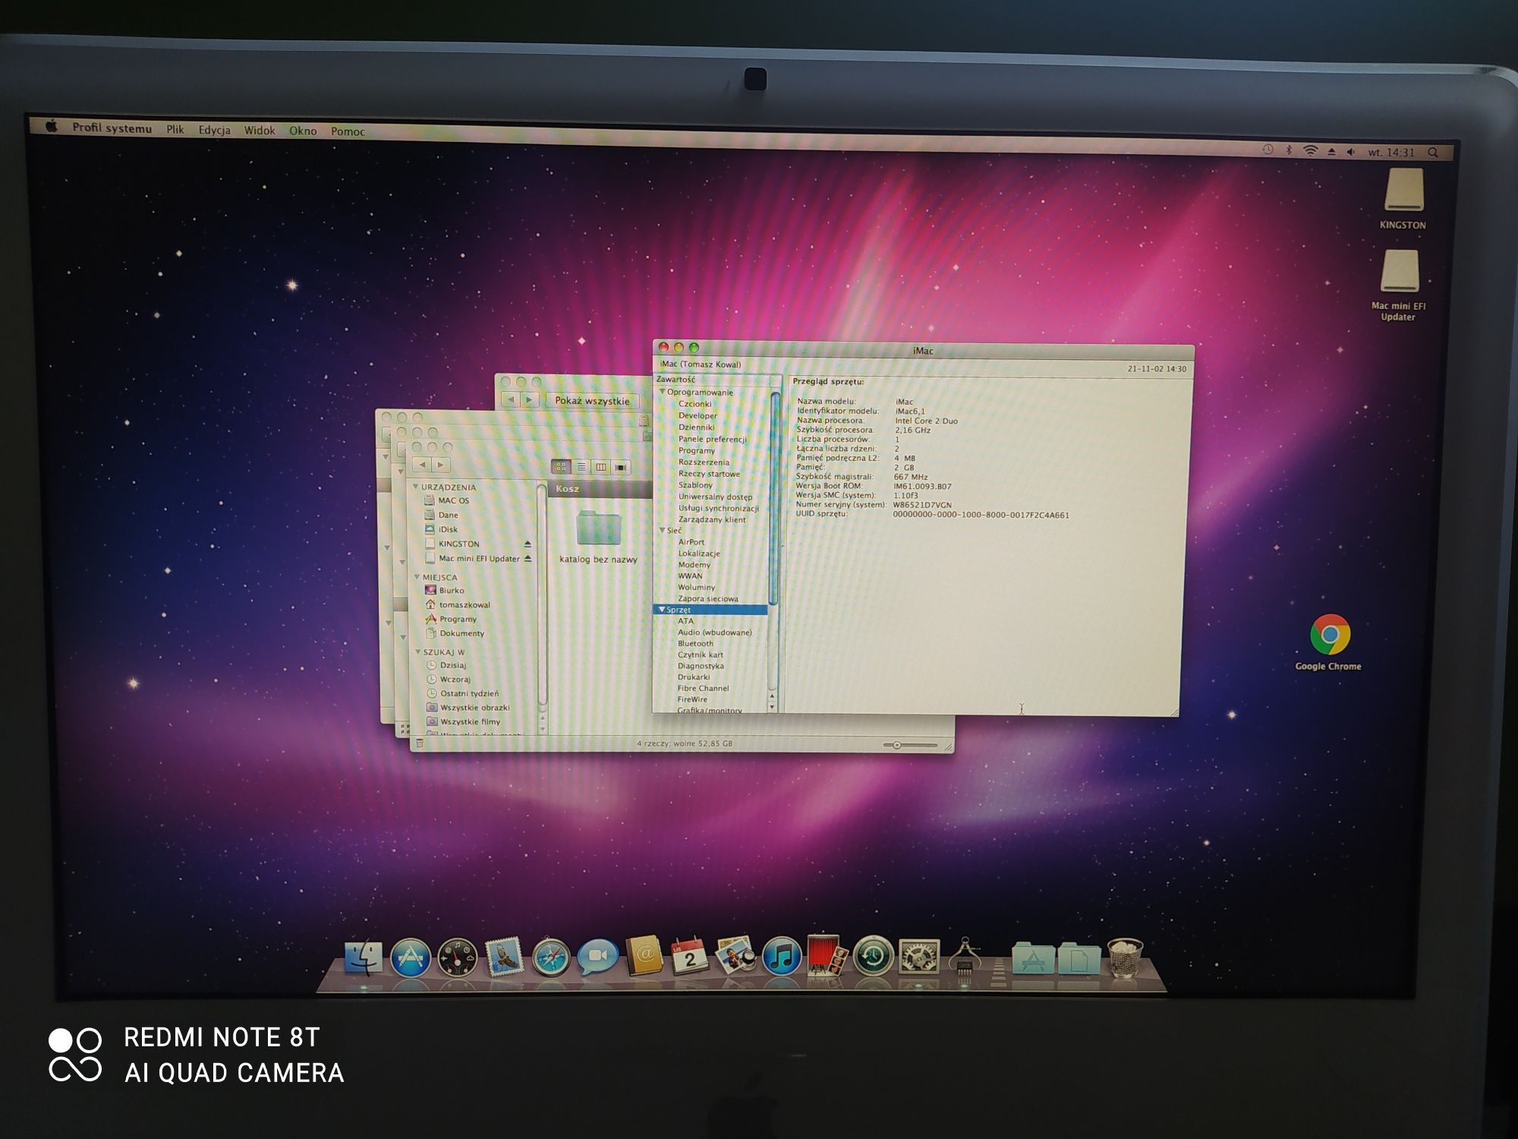
Task: Click the Wi-Fi status icon
Action: point(1310,151)
